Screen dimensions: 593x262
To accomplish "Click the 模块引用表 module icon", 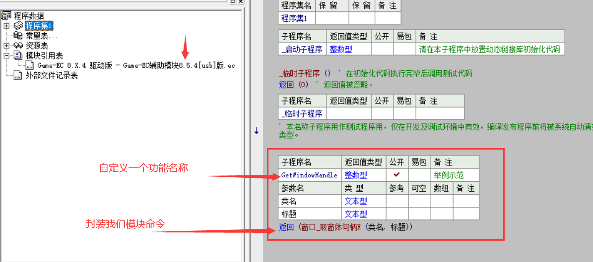I will coord(18,56).
